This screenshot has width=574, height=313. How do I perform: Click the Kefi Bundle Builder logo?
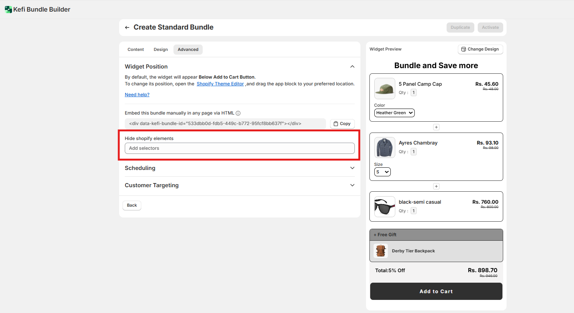point(8,9)
